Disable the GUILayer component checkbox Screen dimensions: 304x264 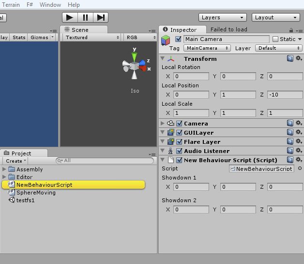click(179, 133)
